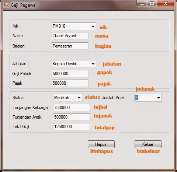The height and width of the screenshot is (172, 177).
Task: Click the Gaji_Pegawai window title text
Action: (x=24, y=5)
